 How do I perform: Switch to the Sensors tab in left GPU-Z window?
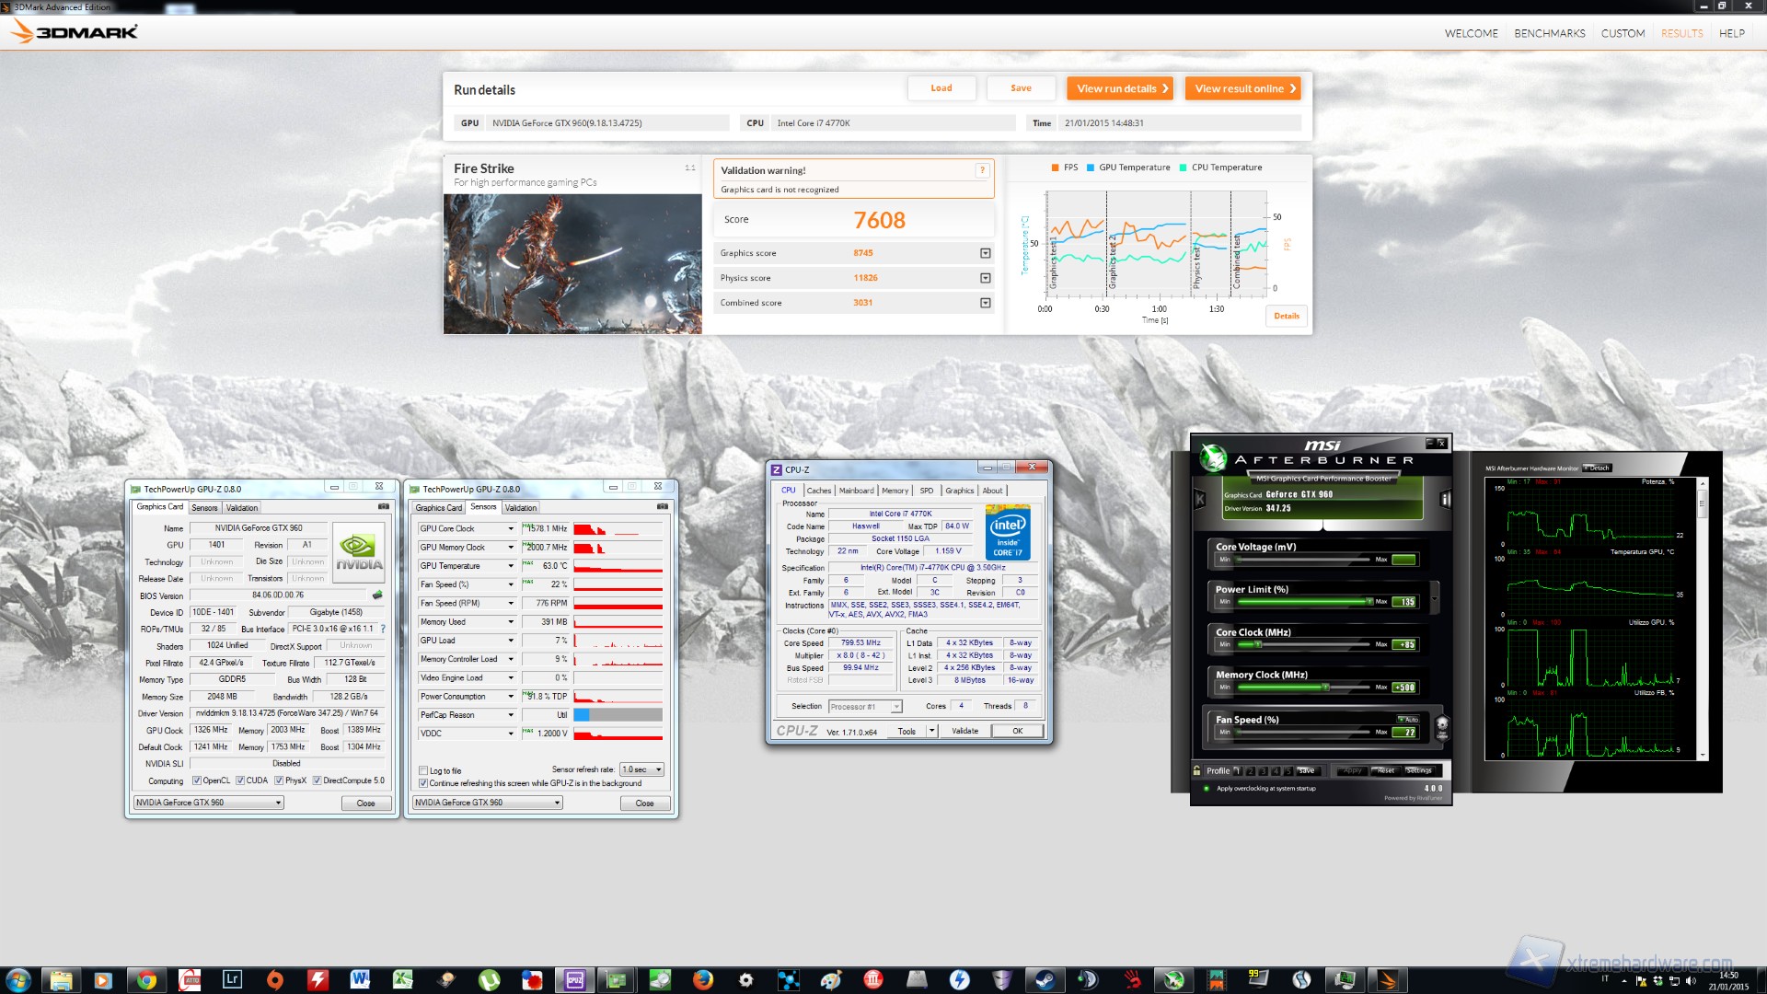point(204,507)
